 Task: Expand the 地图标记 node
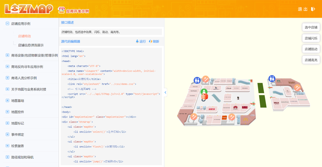click(7, 123)
